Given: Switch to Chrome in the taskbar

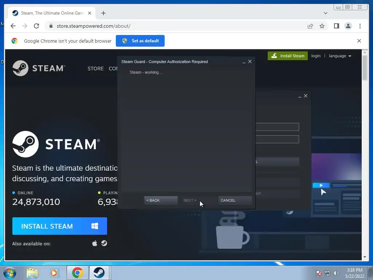Looking at the screenshot, I should coord(78,273).
